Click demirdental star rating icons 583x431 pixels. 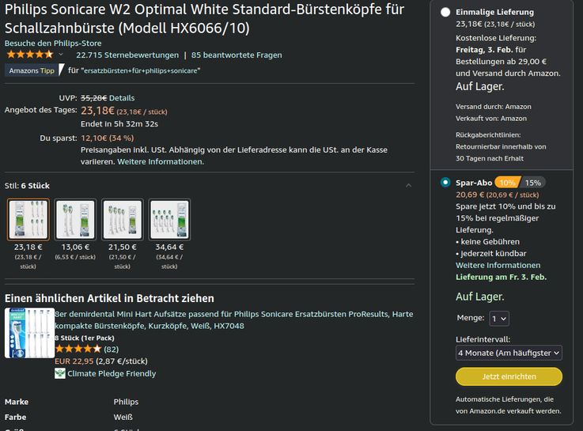78,349
